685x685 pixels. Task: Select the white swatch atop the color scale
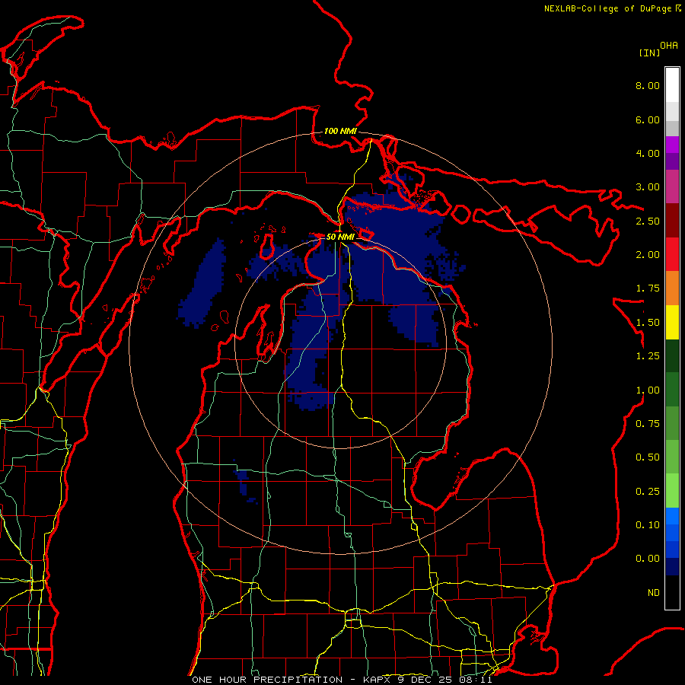672,85
